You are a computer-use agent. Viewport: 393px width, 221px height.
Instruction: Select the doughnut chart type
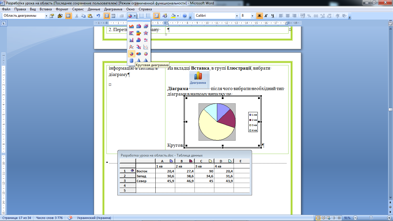pos(146,54)
